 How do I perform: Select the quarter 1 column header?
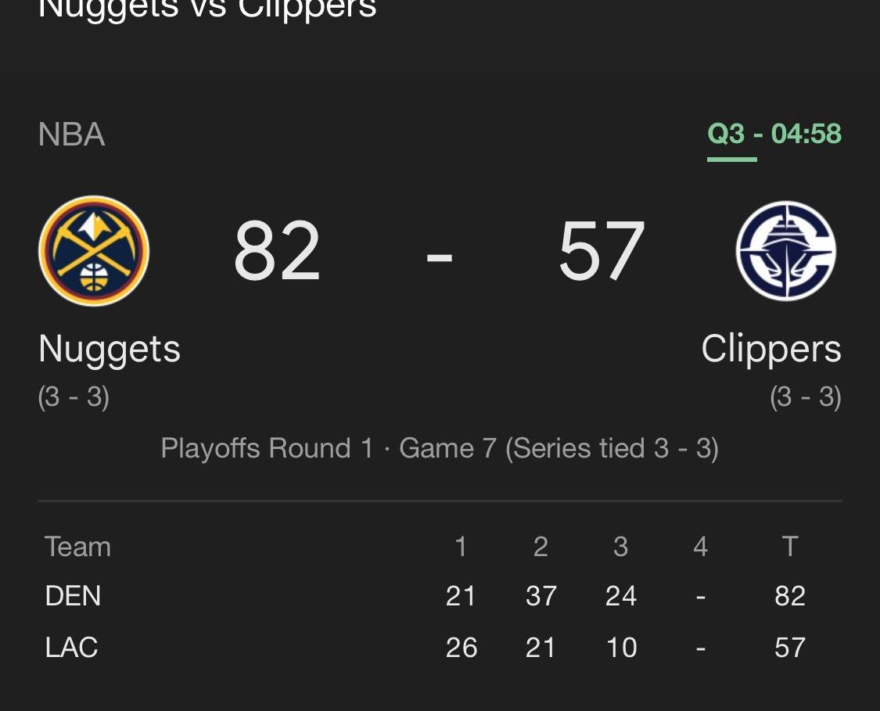(461, 547)
